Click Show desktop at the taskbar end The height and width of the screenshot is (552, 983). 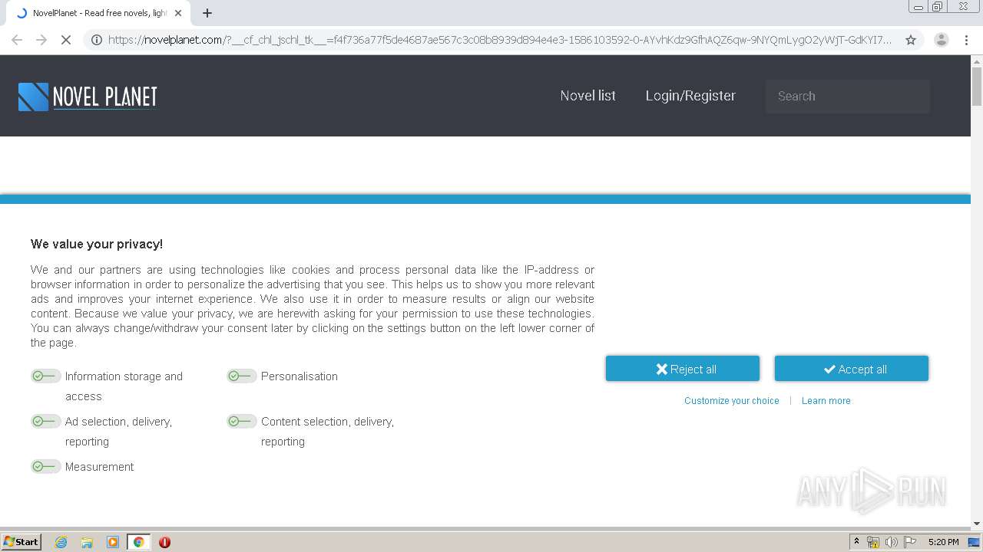click(x=975, y=542)
